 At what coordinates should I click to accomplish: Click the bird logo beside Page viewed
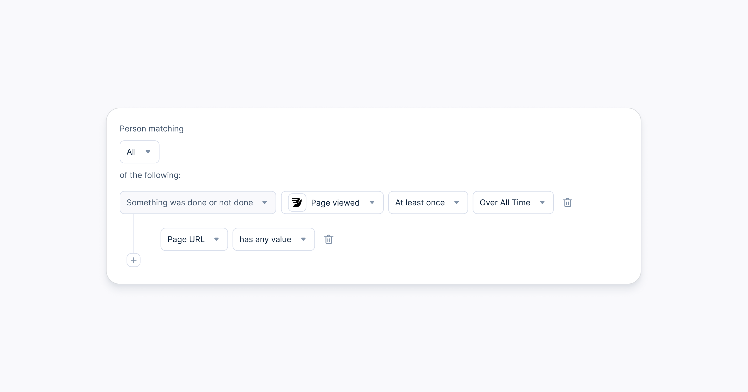click(x=297, y=203)
